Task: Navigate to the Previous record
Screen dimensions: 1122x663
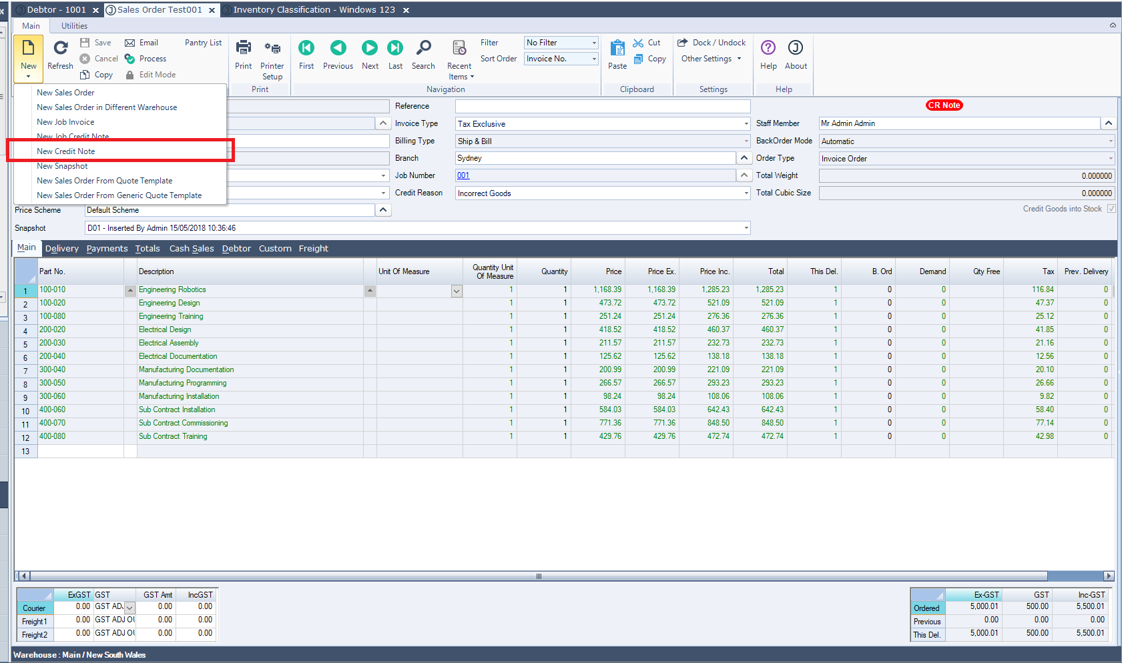Action: coord(338,49)
